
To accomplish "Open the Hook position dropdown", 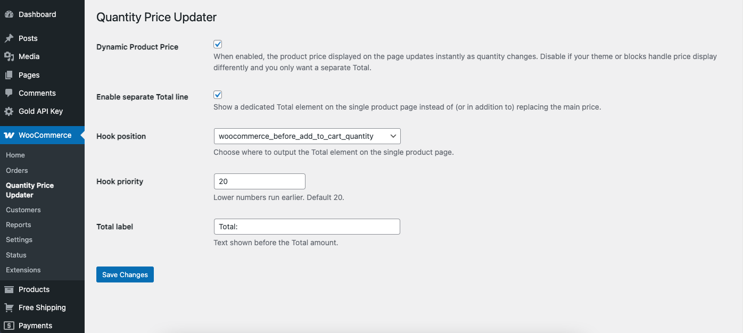I will click(x=307, y=136).
